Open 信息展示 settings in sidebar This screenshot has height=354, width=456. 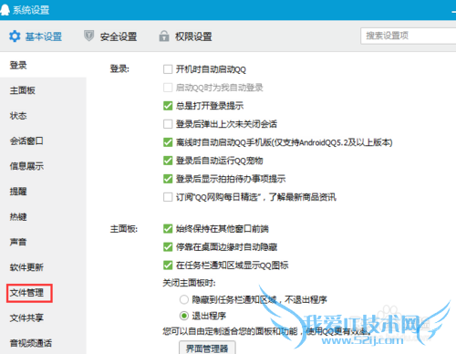tap(26, 166)
